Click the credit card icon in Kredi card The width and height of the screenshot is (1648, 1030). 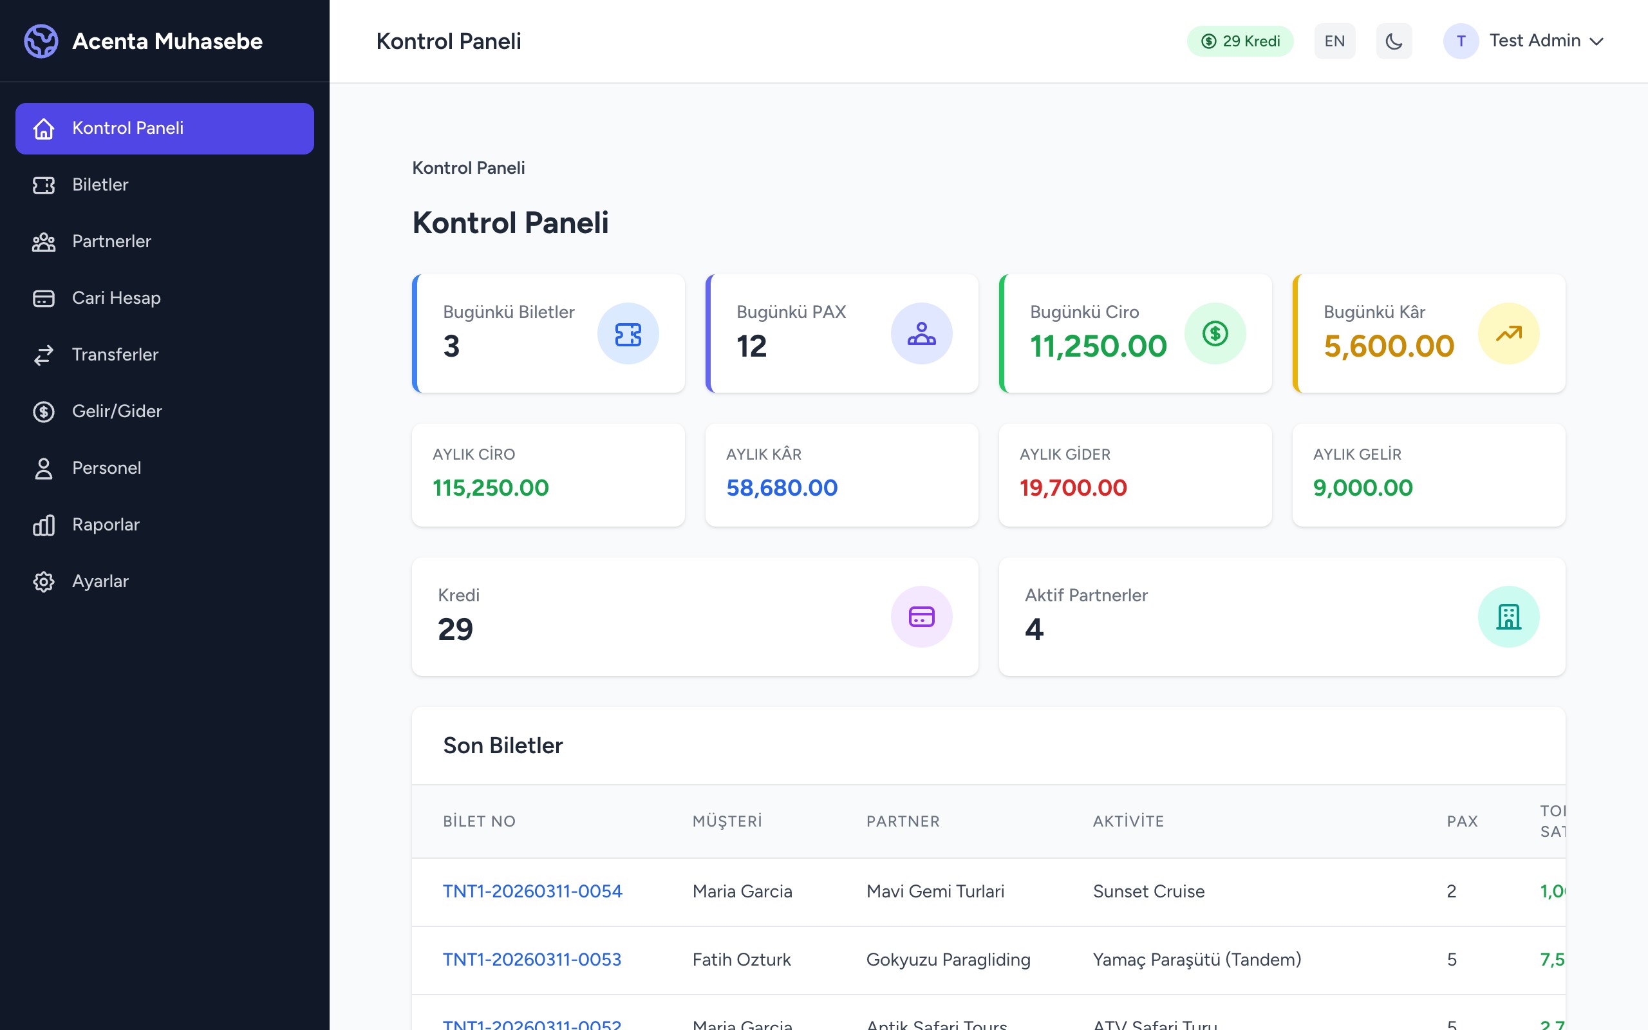pyautogui.click(x=921, y=617)
